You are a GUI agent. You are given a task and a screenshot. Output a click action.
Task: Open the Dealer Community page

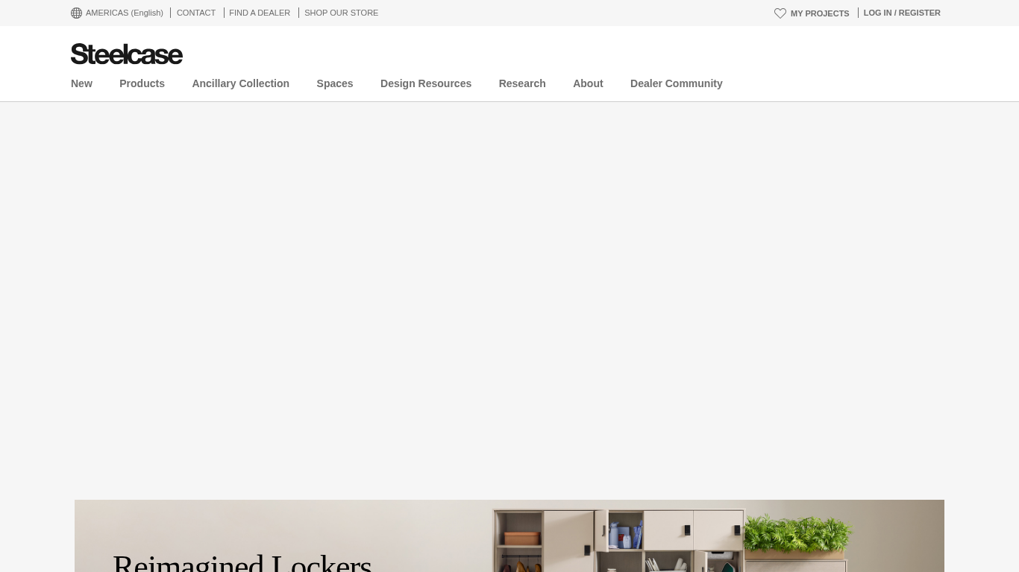coord(676,83)
